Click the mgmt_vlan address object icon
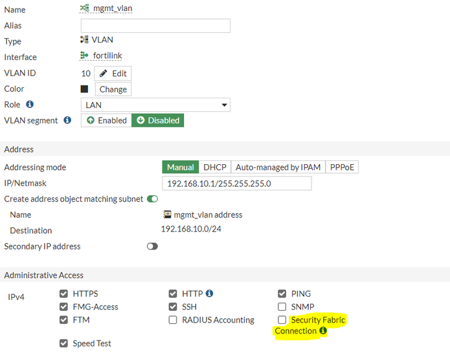This screenshot has width=450, height=360. click(x=167, y=215)
